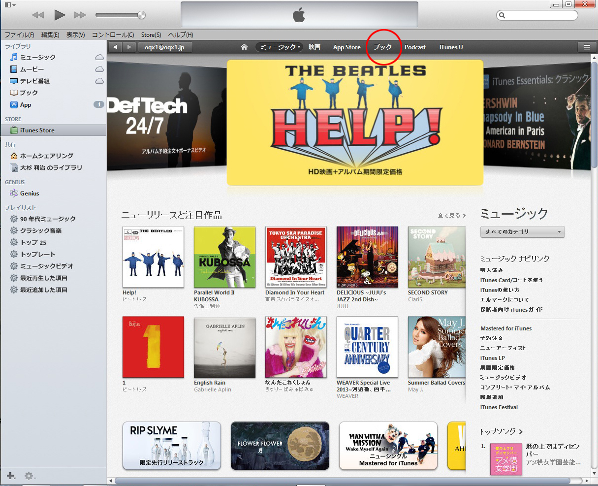Open the RIP SLYME 限定先行リリーストラック banner

pyautogui.click(x=172, y=446)
